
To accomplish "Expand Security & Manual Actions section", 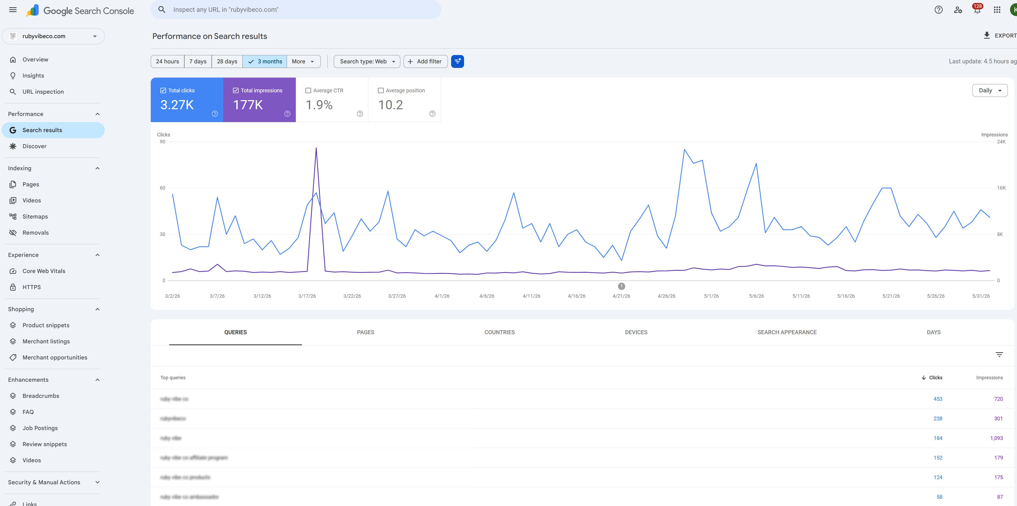I will tap(98, 482).
